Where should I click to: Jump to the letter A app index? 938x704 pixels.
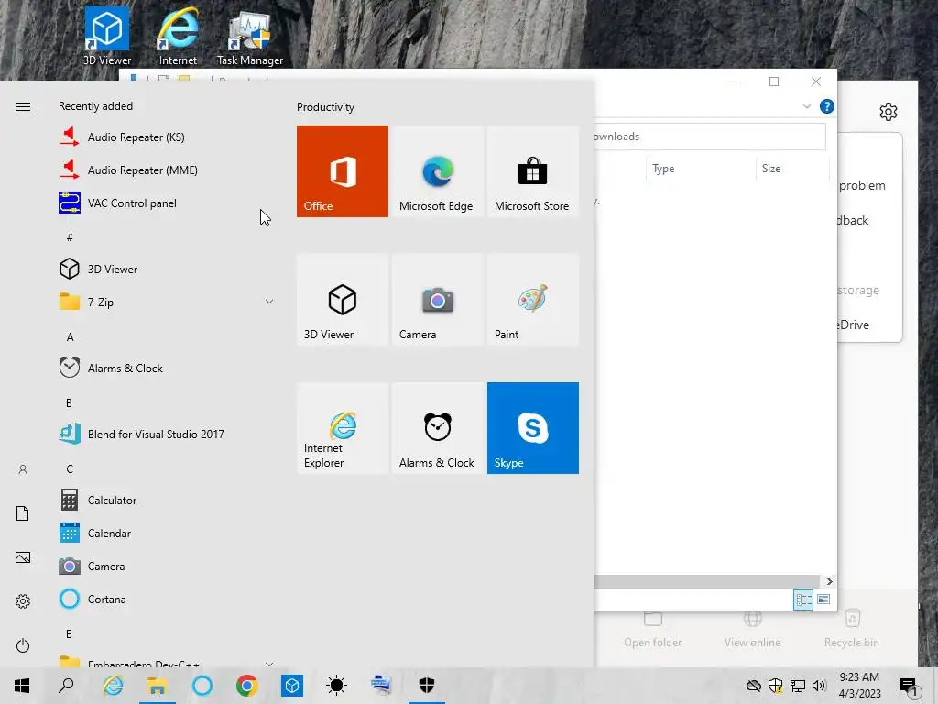(x=70, y=337)
